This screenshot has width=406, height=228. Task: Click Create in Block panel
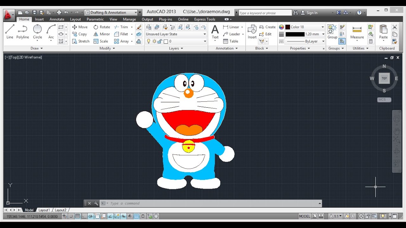coord(267,27)
